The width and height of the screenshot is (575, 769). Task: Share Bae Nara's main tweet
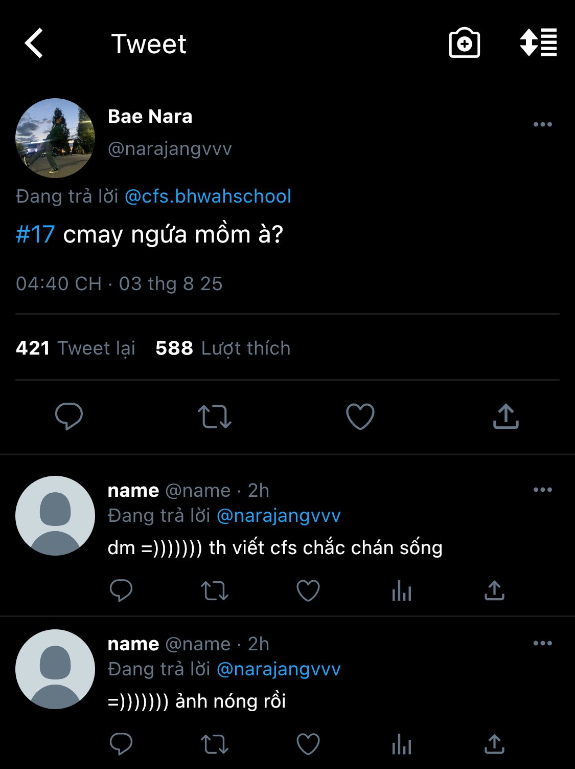(x=505, y=416)
